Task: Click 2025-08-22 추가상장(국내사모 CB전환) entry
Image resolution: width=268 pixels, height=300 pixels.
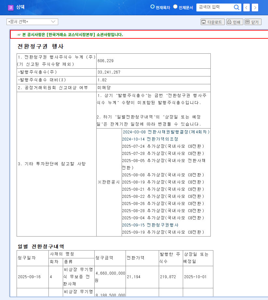Action: pos(163,197)
